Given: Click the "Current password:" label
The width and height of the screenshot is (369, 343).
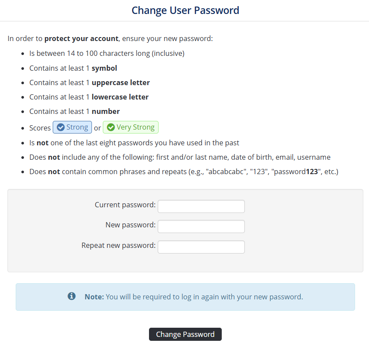Looking at the screenshot, I should tap(125, 205).
